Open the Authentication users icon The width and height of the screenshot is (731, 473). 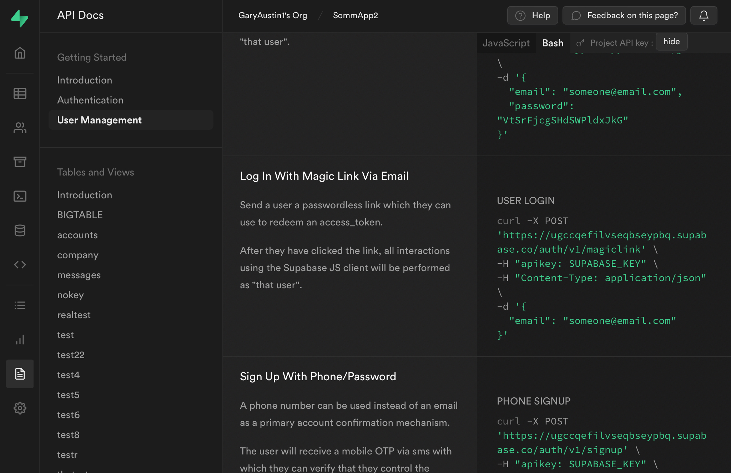20,128
